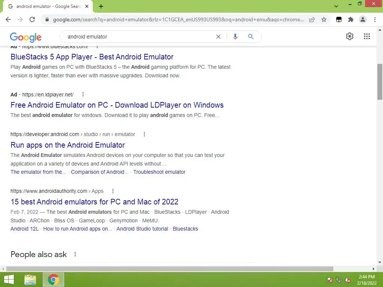Open options next to People also ask

[75, 254]
